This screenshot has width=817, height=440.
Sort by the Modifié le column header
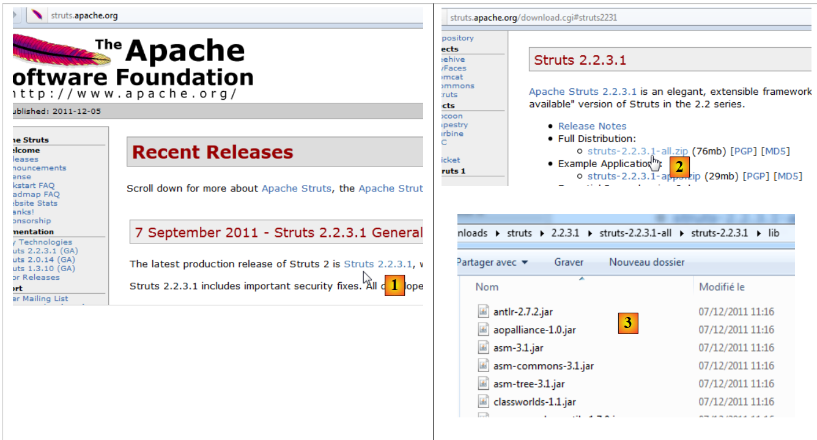pyautogui.click(x=722, y=287)
